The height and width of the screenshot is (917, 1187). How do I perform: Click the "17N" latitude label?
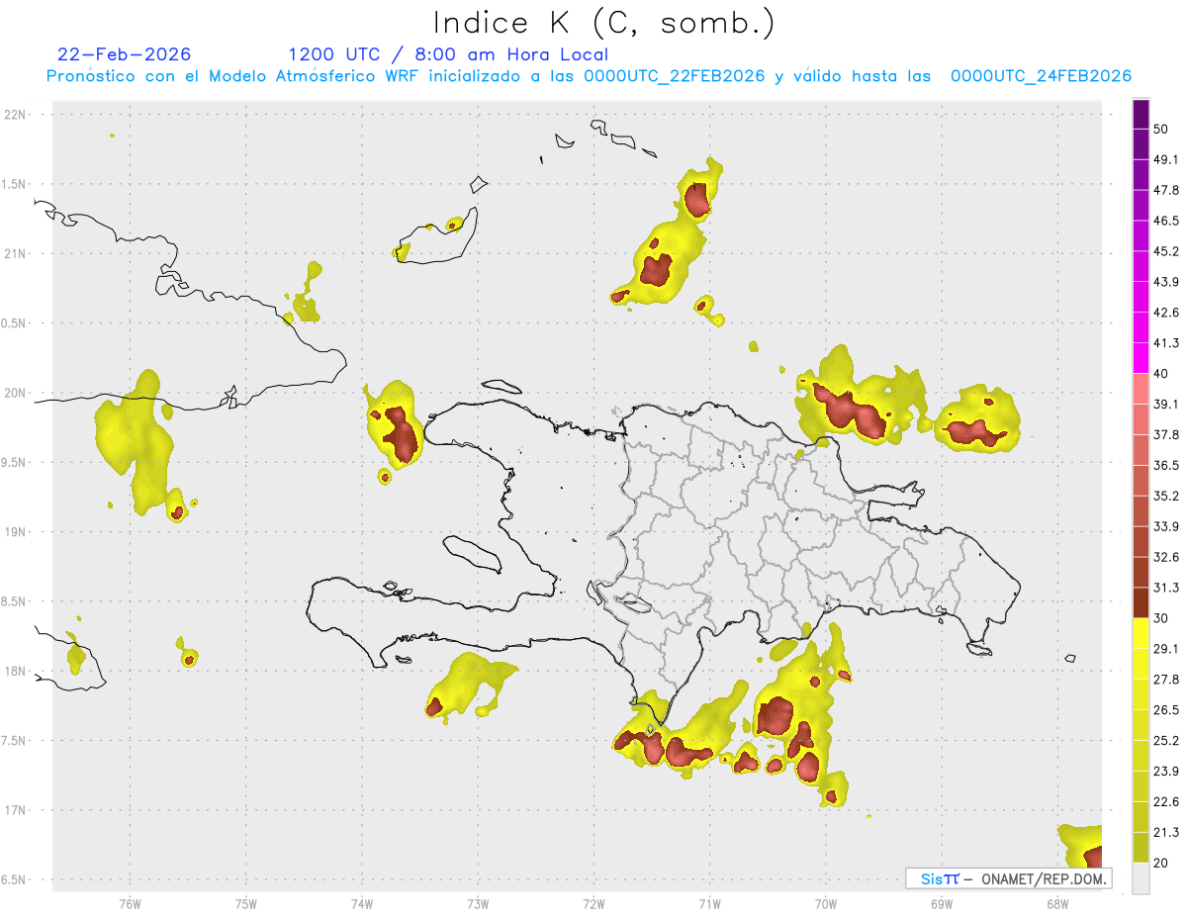click(17, 810)
